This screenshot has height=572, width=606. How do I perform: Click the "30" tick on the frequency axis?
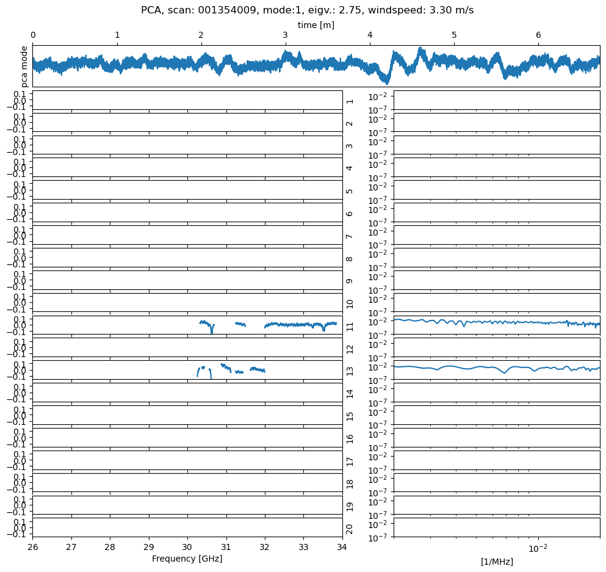[x=187, y=547]
